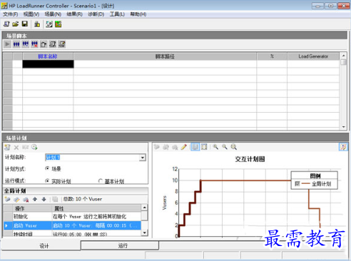Image resolution: width=351 pixels, height=261 pixels.
Task: Click the Schedule start time clock icon
Action: (x=34, y=147)
